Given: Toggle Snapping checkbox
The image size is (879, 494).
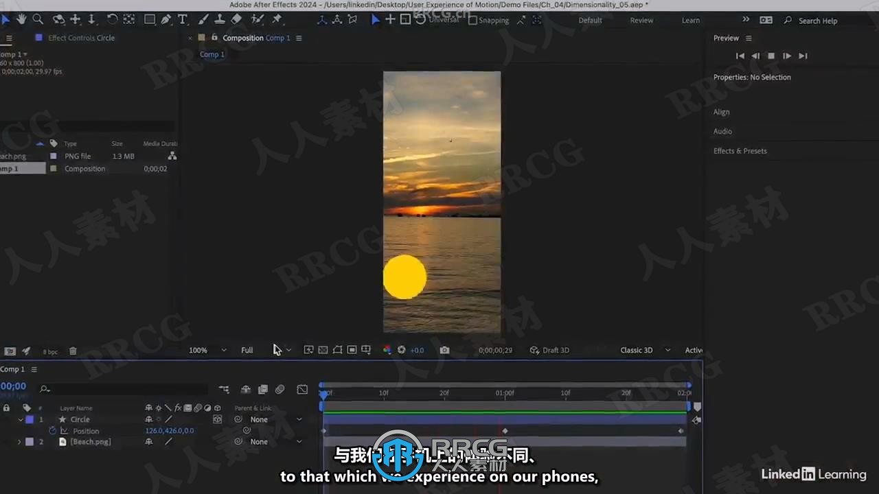Looking at the screenshot, I should 472,21.
